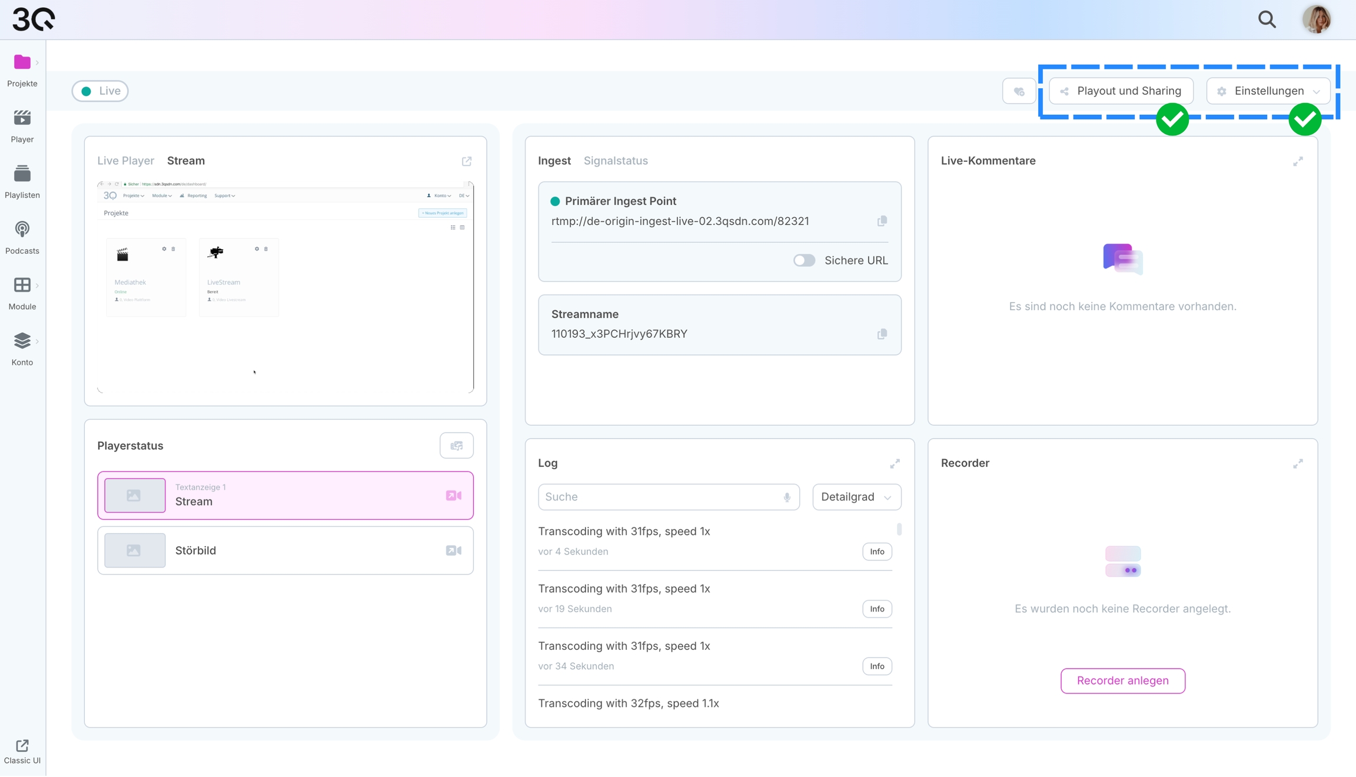Viewport: 1356px width, 777px height.
Task: Open Live Player in new window
Action: point(467,161)
